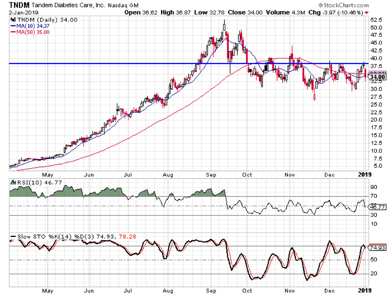Click the RSI mountain icon beside the label

(x=13, y=182)
